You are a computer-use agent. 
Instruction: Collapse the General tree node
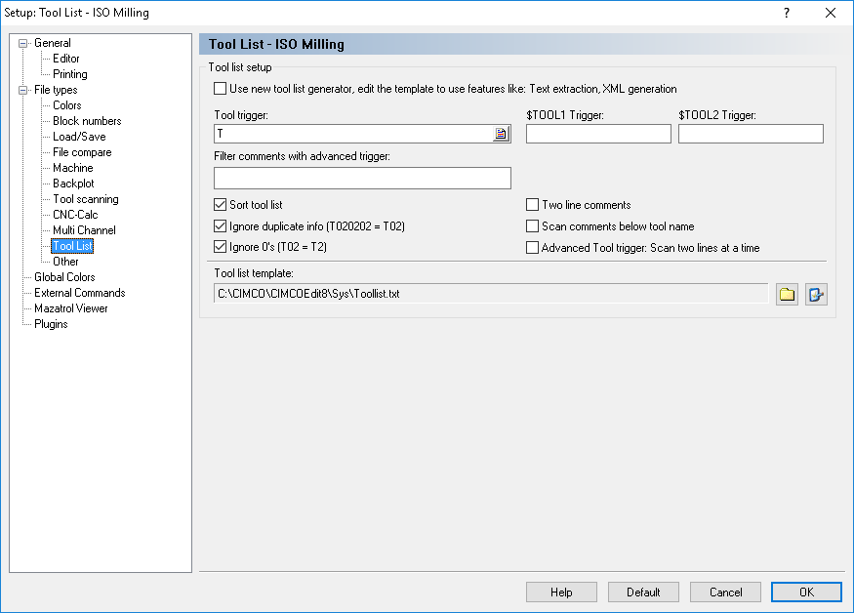(x=22, y=43)
